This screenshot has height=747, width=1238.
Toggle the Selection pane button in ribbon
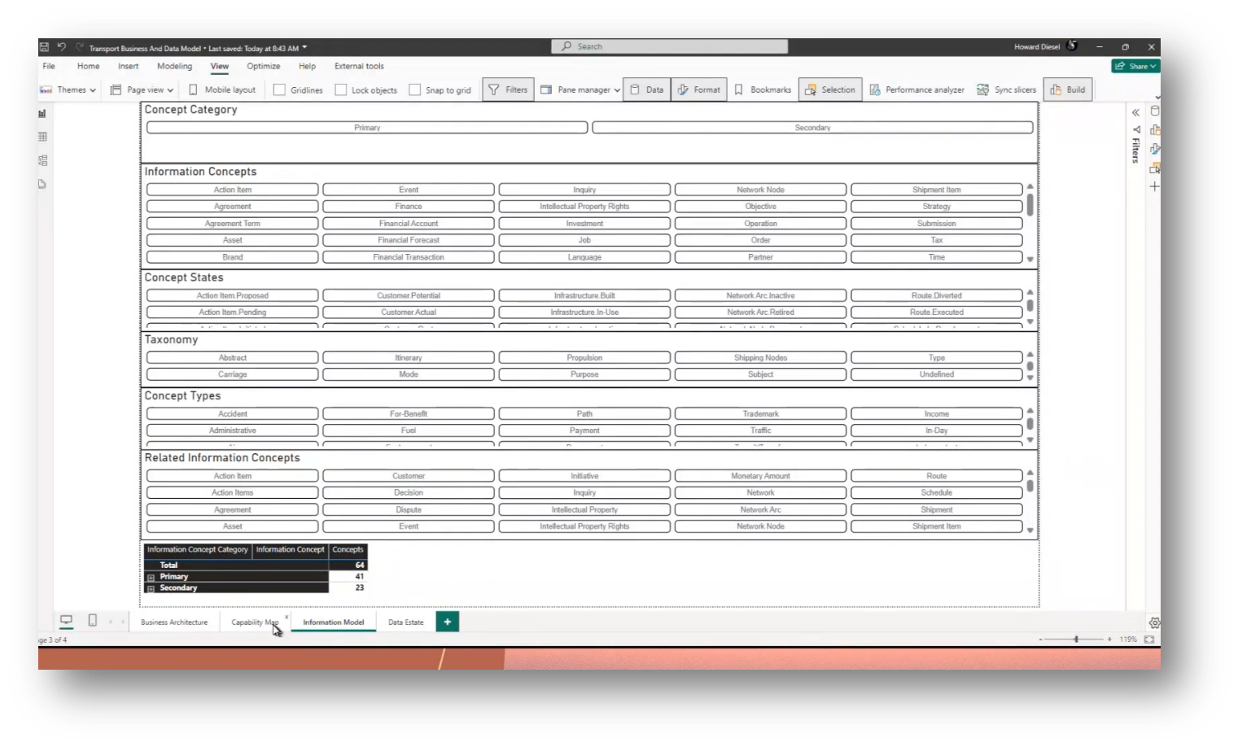(x=830, y=90)
